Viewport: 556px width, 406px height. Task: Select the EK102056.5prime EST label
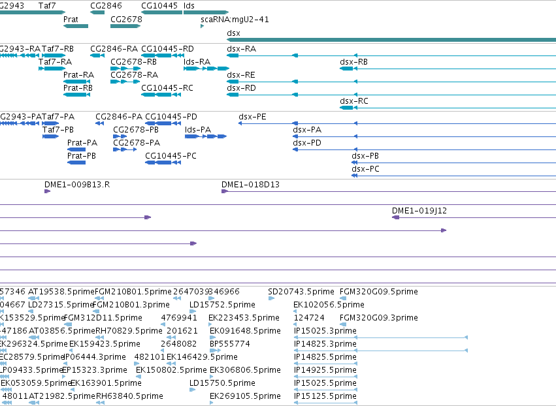tap(329, 305)
